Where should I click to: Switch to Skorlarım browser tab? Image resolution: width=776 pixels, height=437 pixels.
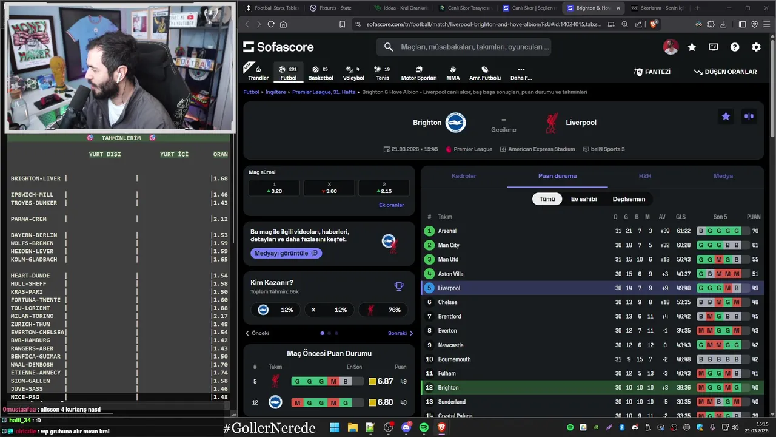tap(658, 8)
